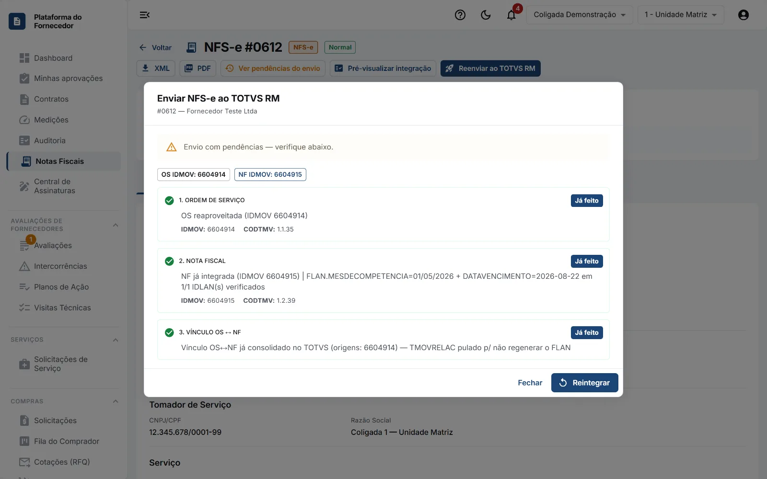Image resolution: width=767 pixels, height=479 pixels.
Task: Open the help question mark icon
Action: (x=460, y=15)
